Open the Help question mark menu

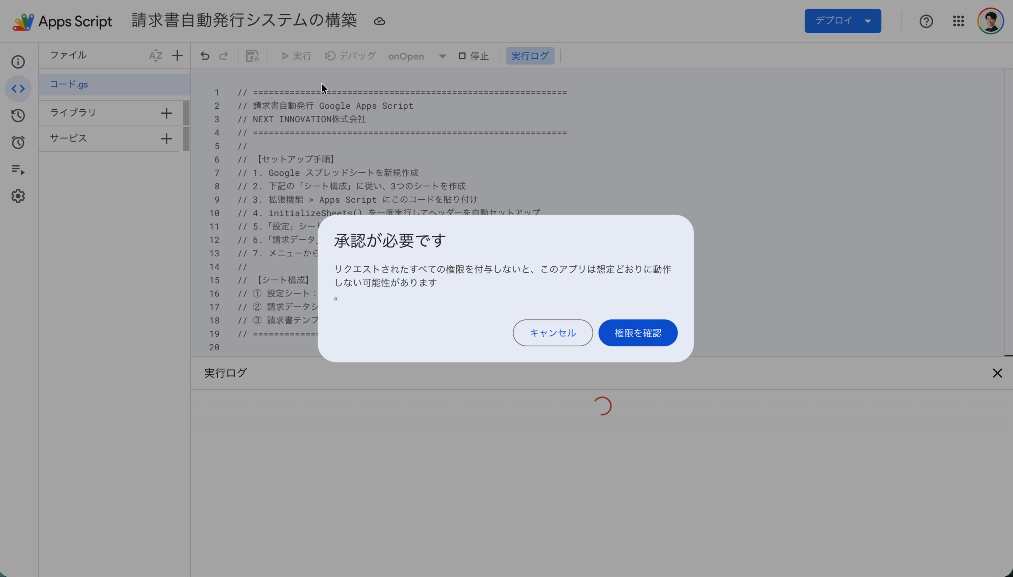[926, 21]
